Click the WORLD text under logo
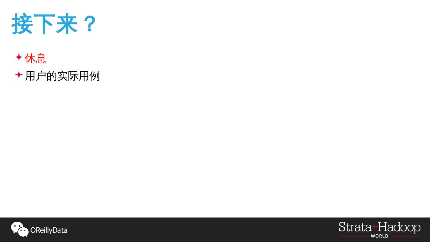 point(380,236)
